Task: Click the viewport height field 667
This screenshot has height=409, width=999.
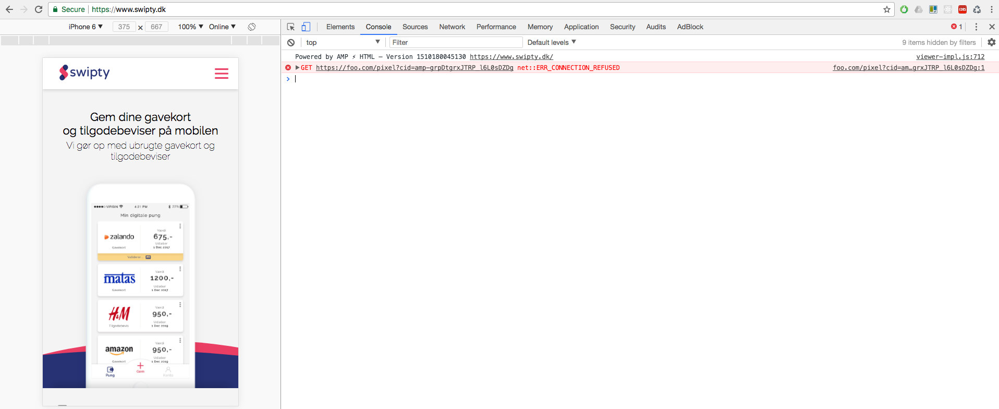Action: [156, 27]
